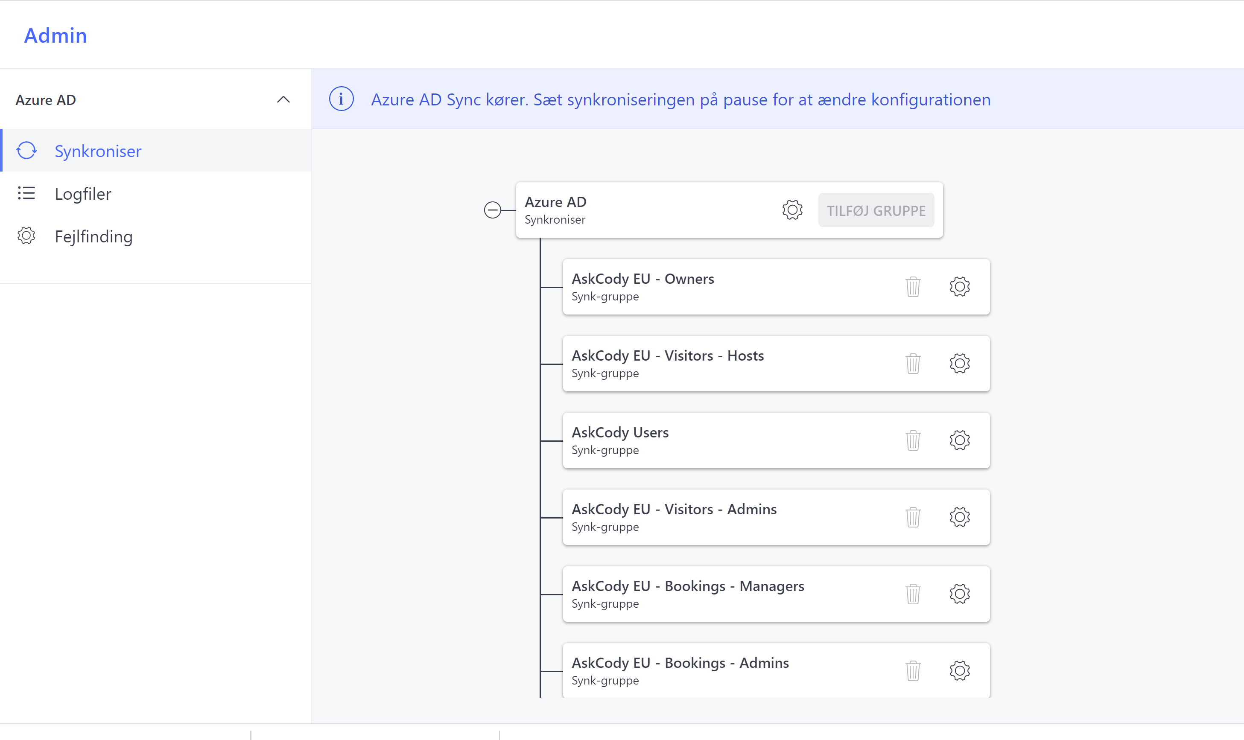Delete AskCody EU - Bookings - Admins group
Screen dimensions: 1244x740
913,671
